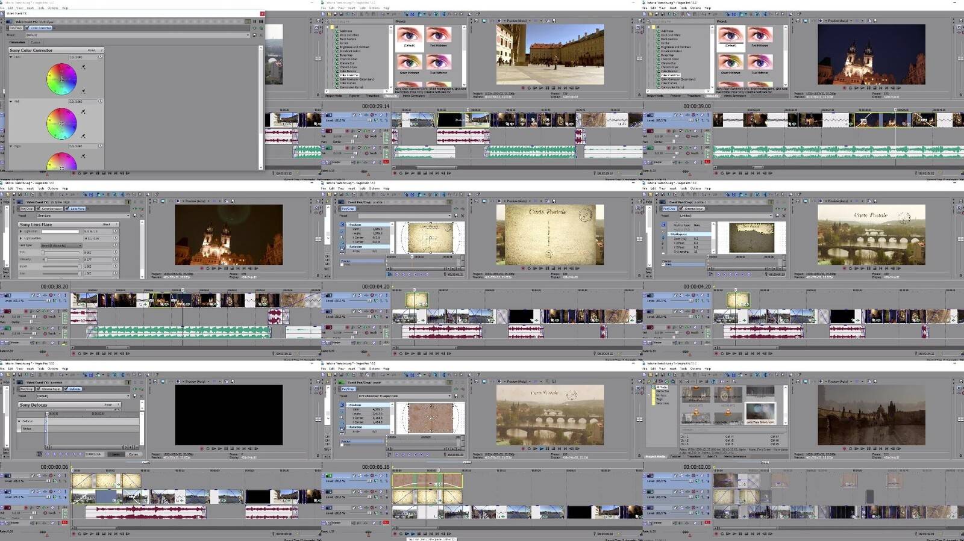The width and height of the screenshot is (964, 541).
Task: Open the Preset dropdown in the Sony Color Corrector window
Action: click(247, 35)
